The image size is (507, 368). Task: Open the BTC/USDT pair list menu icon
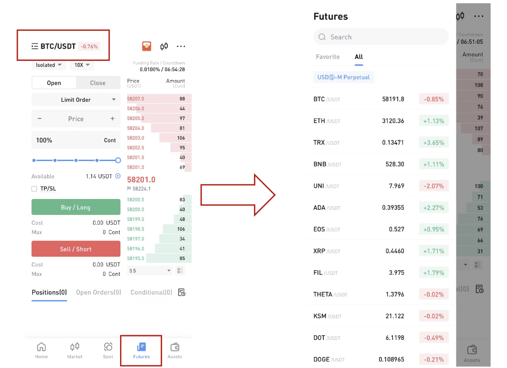pyautogui.click(x=35, y=46)
